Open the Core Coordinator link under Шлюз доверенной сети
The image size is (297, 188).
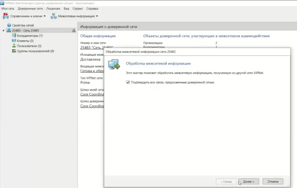[92, 106]
